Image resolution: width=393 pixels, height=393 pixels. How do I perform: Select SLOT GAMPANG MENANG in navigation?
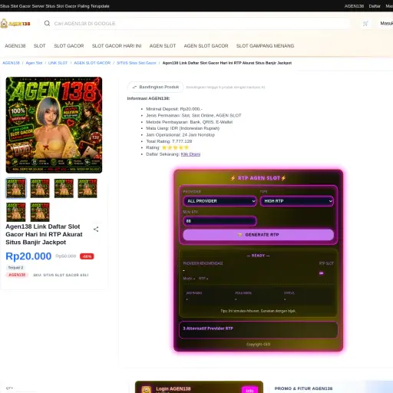pyautogui.click(x=265, y=46)
